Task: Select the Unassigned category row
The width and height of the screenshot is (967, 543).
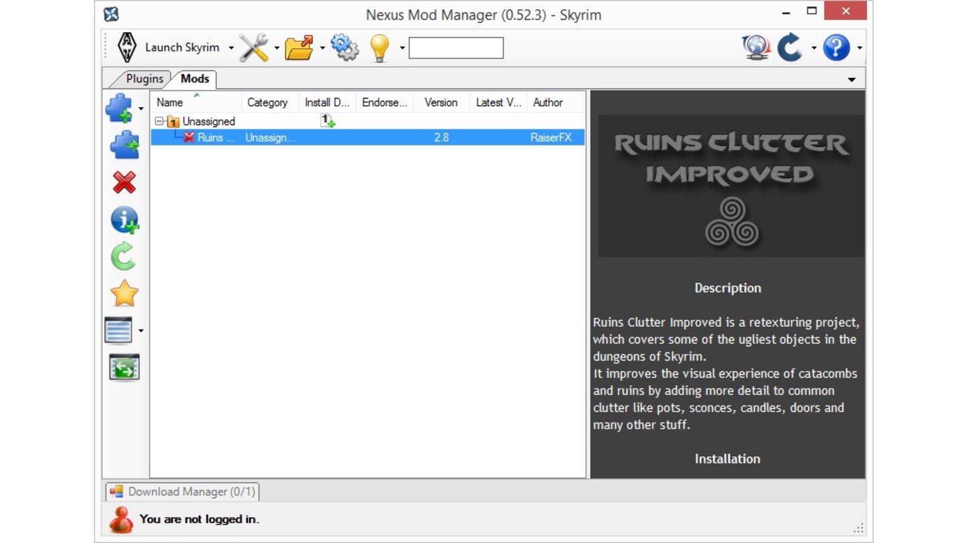Action: pyautogui.click(x=367, y=121)
